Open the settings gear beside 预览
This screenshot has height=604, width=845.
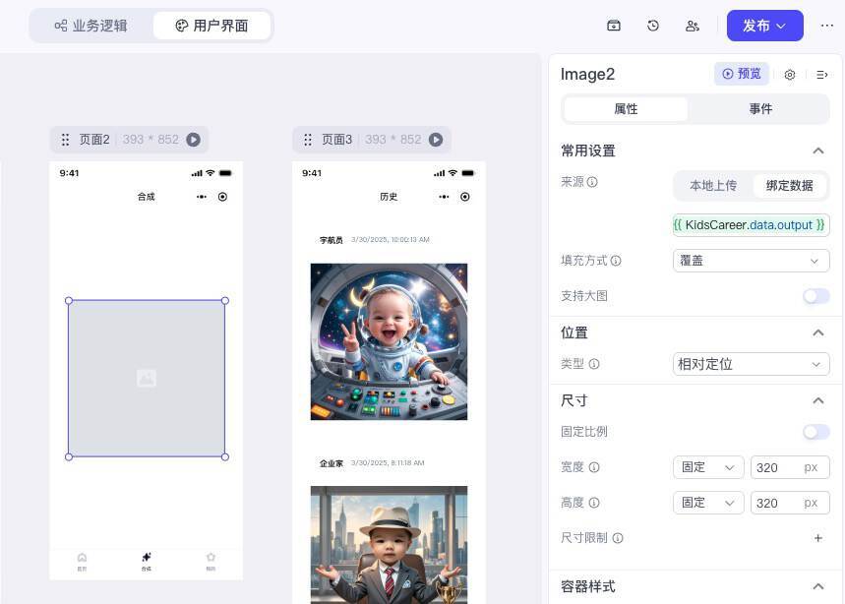(789, 74)
